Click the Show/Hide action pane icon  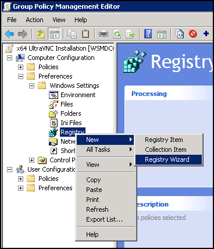tap(162, 34)
